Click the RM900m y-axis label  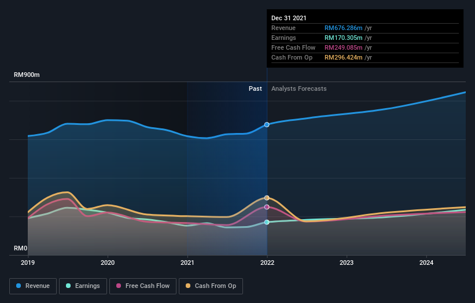click(x=27, y=75)
